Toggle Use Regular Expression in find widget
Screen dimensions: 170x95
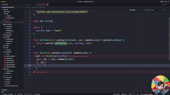(149, 10)
